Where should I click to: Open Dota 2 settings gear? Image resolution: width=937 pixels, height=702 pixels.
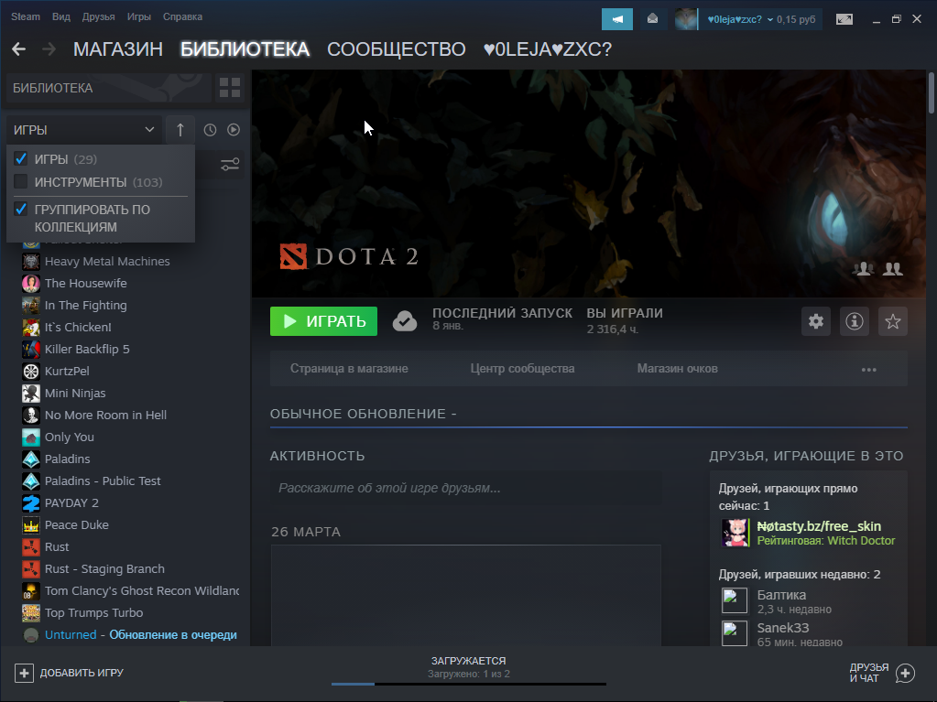tap(816, 321)
